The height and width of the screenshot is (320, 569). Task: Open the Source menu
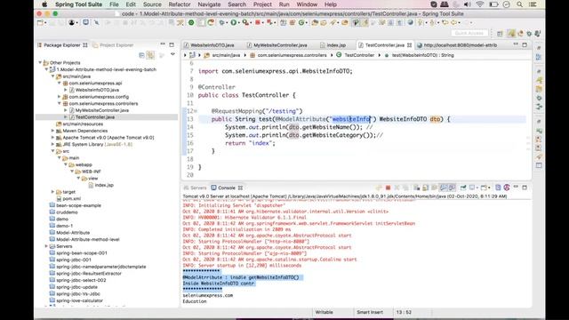[152, 4]
